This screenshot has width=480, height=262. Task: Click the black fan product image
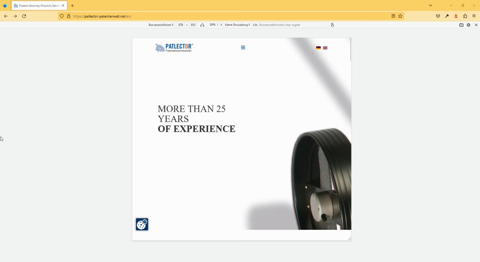pyautogui.click(x=321, y=179)
